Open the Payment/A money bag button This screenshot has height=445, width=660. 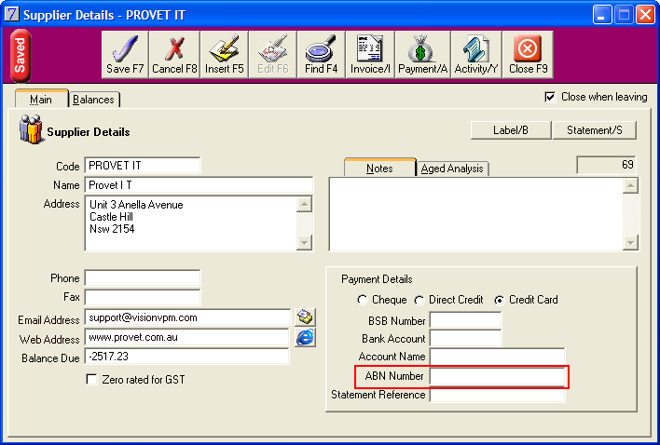pyautogui.click(x=422, y=55)
